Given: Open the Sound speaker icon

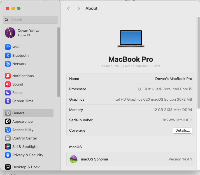Looking at the screenshot, I should pyautogui.click(x=8, y=84).
